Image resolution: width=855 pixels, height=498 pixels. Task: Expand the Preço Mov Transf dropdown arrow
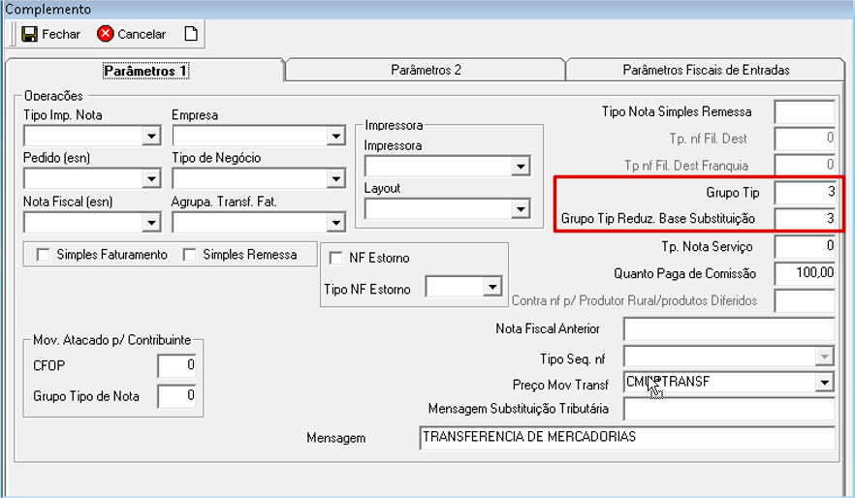(824, 383)
